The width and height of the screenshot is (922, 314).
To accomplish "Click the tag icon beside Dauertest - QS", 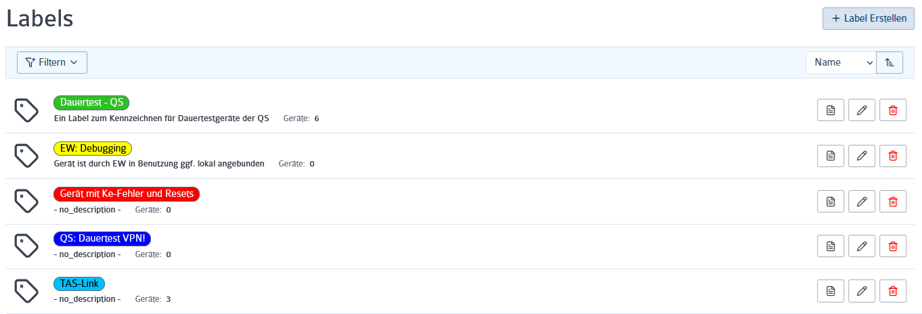I will tap(26, 110).
